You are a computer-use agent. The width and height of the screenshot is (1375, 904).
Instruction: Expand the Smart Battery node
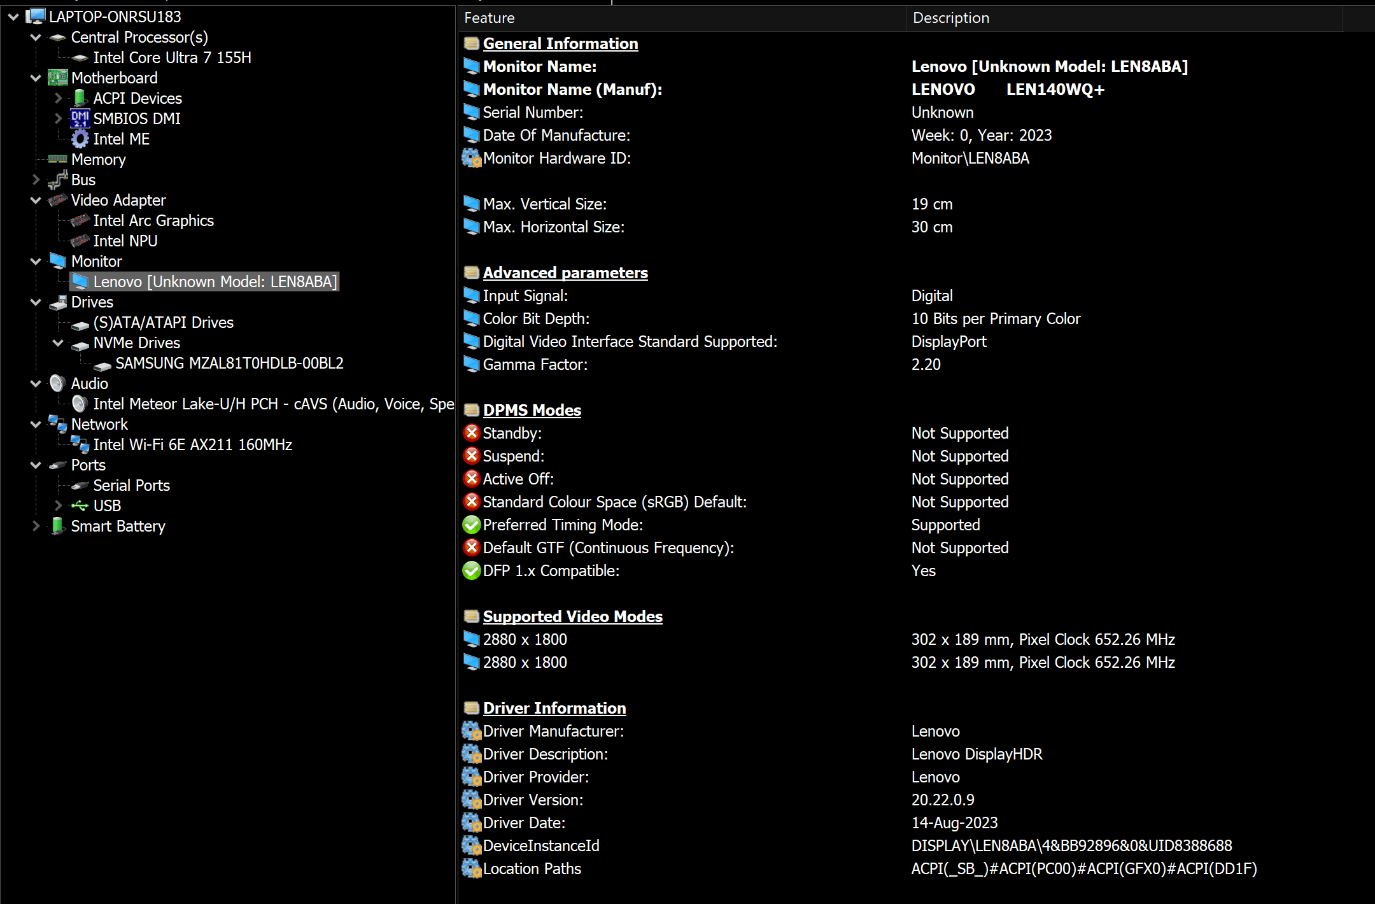pyautogui.click(x=36, y=526)
